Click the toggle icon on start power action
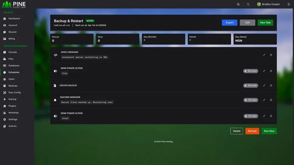 tap(55, 116)
